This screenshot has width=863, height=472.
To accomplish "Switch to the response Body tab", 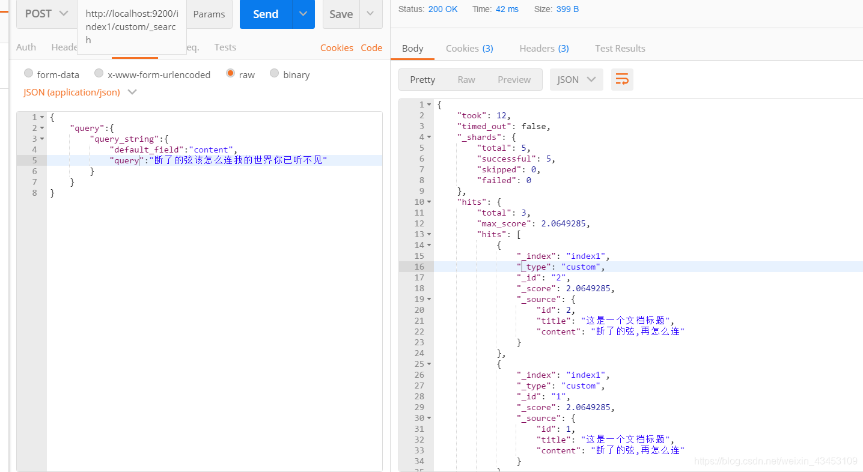I will [x=412, y=49].
